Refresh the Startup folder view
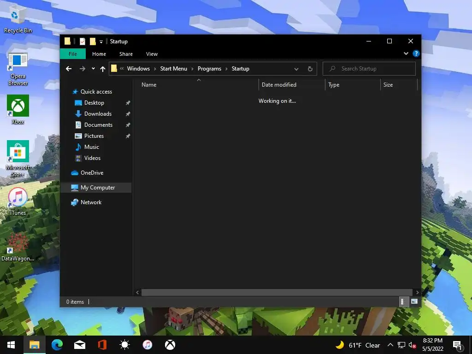Image resolution: width=472 pixels, height=354 pixels. coord(310,69)
